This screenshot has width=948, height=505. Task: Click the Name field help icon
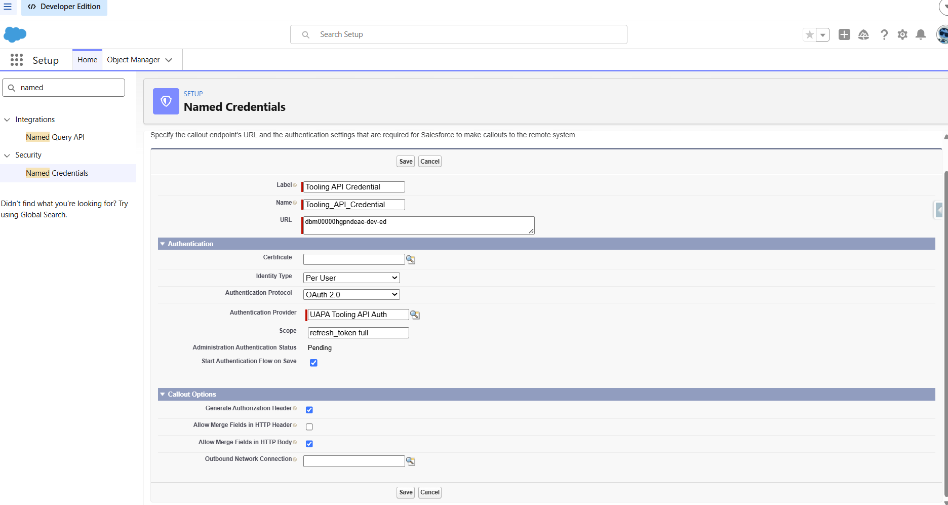[x=295, y=203]
